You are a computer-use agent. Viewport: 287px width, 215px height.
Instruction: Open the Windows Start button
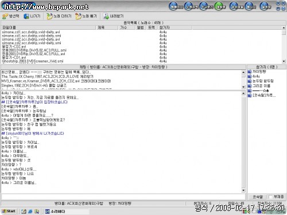[x=9, y=211]
